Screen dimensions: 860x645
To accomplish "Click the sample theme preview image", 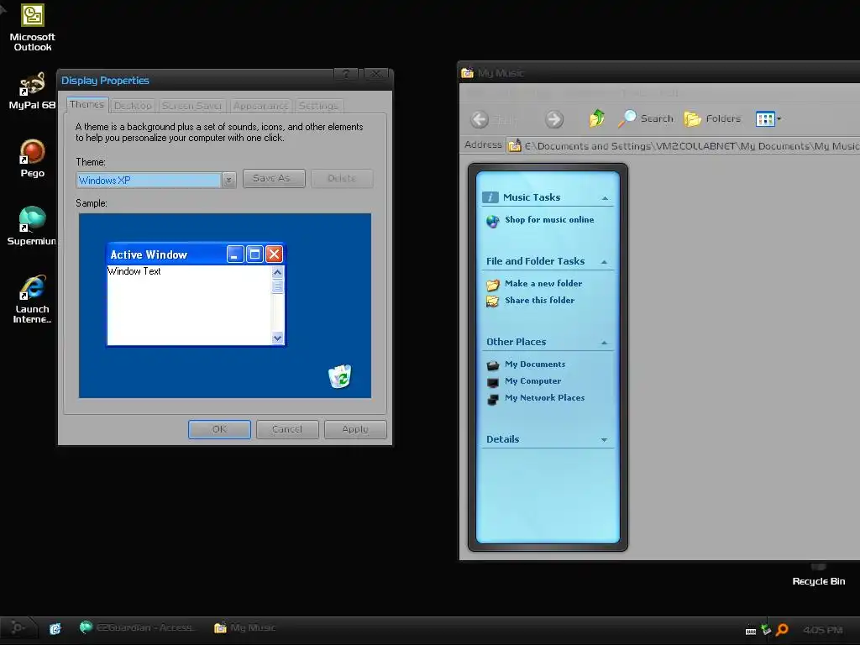I will tap(225, 306).
